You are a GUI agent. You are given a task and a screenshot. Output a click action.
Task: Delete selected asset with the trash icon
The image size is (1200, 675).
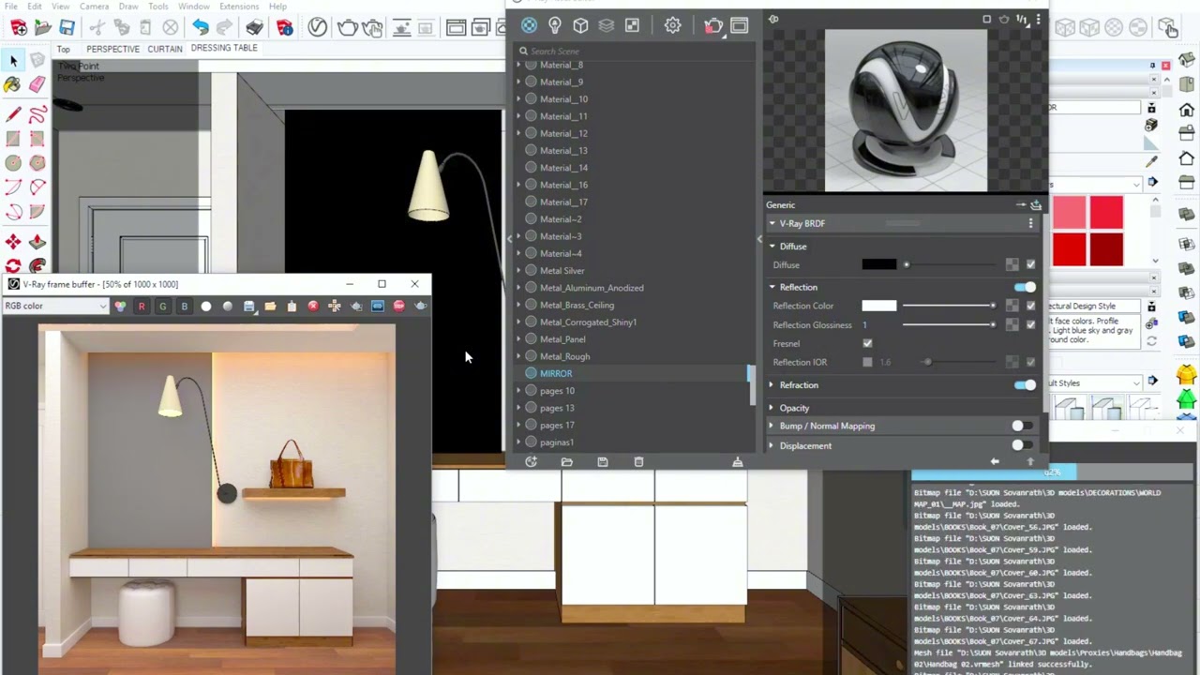click(638, 461)
